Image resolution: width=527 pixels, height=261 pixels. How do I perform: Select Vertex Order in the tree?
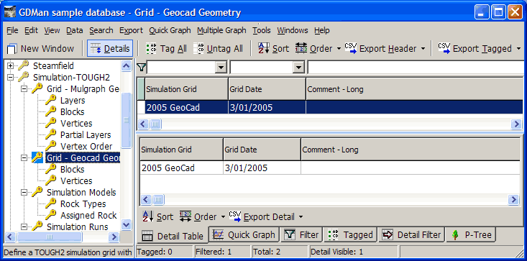[x=86, y=147]
